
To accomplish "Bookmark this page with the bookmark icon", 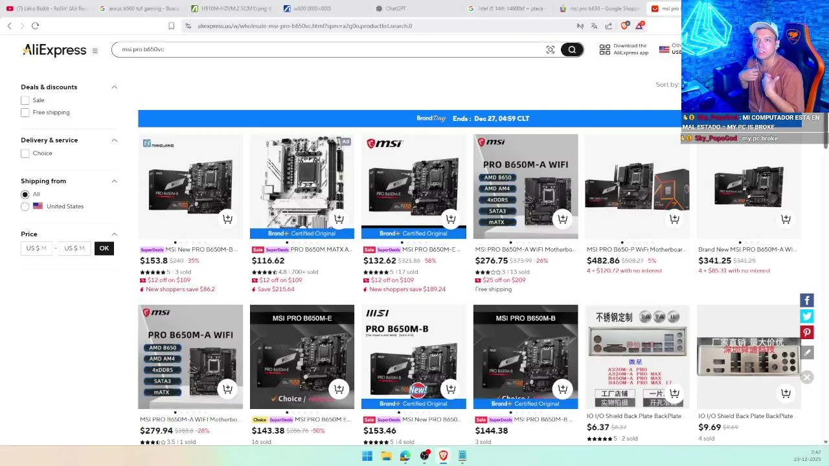I will tap(171, 26).
